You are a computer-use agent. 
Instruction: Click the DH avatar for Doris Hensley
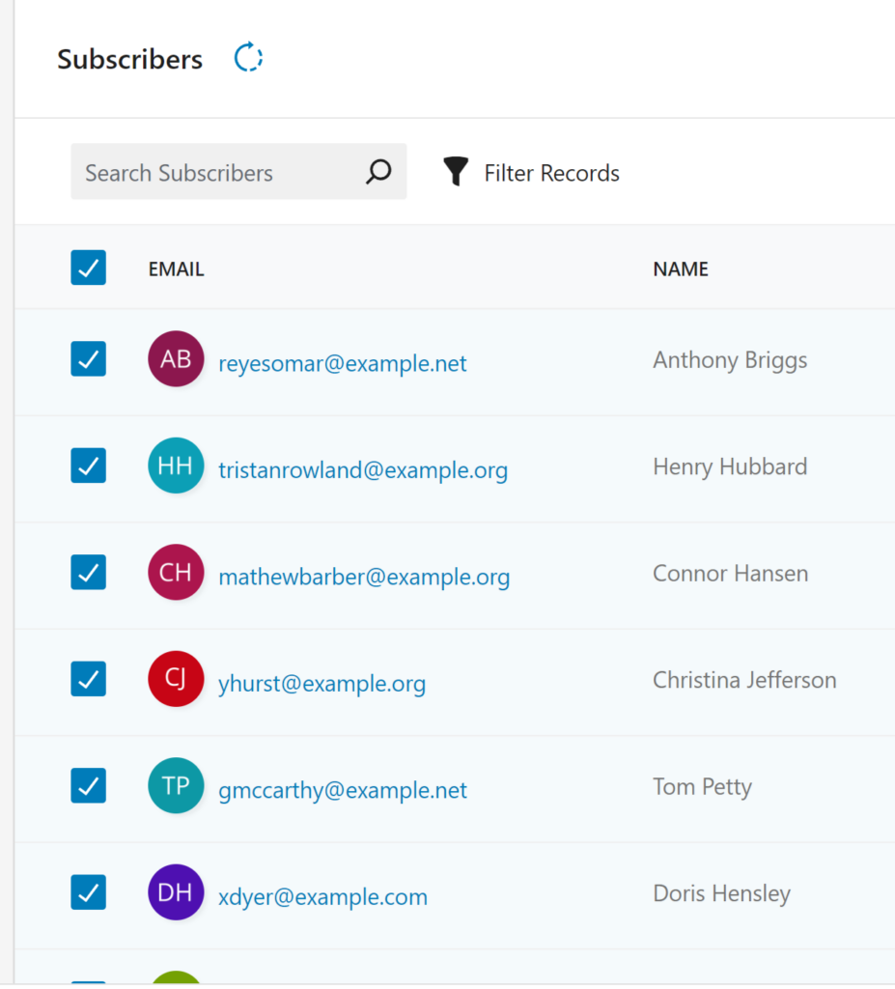pos(176,891)
